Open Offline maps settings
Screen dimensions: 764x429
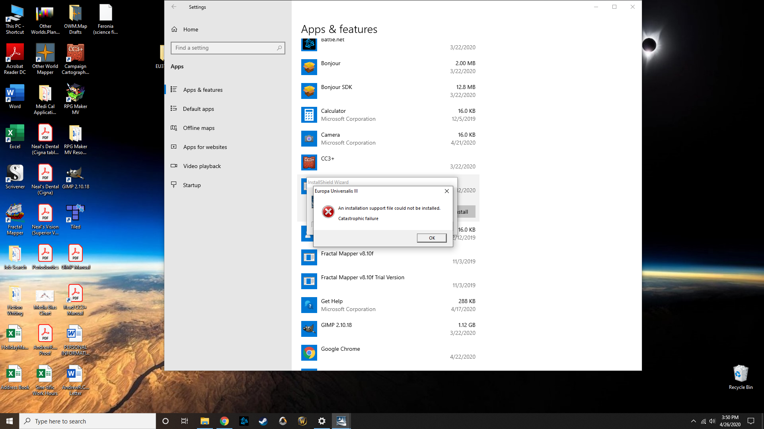pos(228,128)
